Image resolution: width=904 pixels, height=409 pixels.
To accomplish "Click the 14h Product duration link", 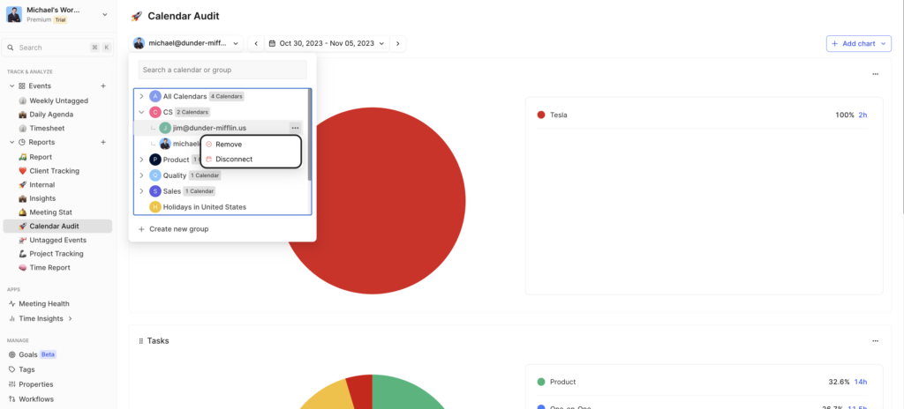I will (x=861, y=382).
